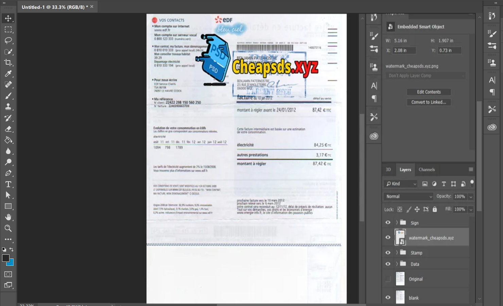
Task: Select the Zoom tool
Action: (8, 228)
